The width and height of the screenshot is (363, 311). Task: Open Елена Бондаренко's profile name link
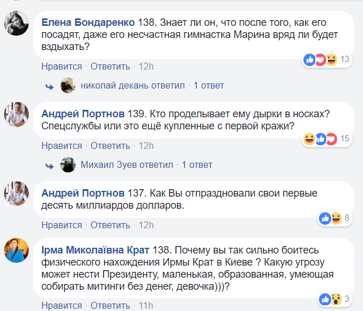(88, 22)
